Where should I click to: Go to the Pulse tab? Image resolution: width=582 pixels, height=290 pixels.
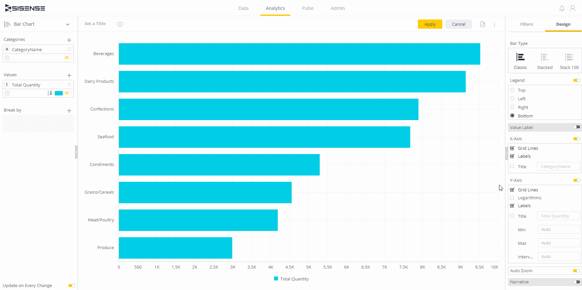coord(308,8)
